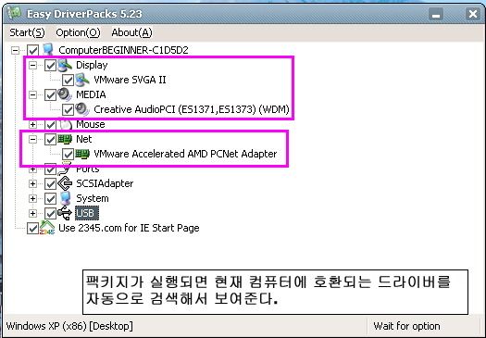Uncheck Use 2345.com for IE Start Page
The image size is (486, 338).
[32, 228]
